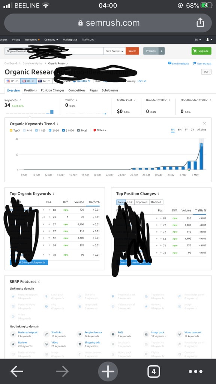This screenshot has height=384, width=216.
Task: Open the Subdomains tab
Action: [110, 90]
